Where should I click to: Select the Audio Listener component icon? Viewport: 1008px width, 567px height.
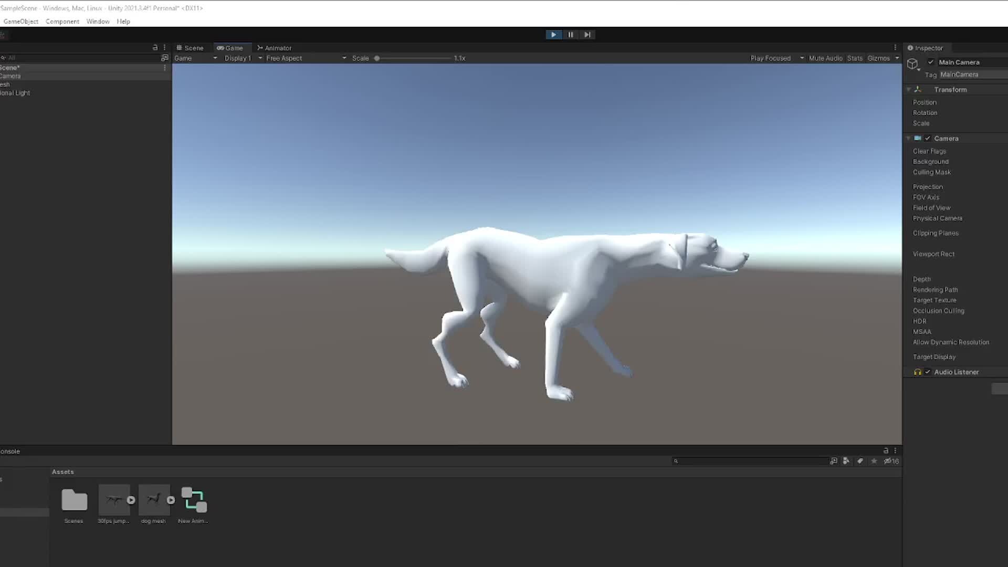[x=917, y=372]
